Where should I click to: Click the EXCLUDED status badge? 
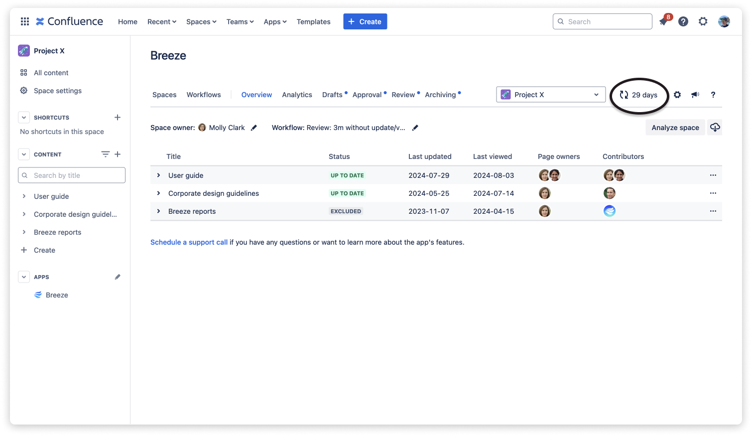(346, 211)
